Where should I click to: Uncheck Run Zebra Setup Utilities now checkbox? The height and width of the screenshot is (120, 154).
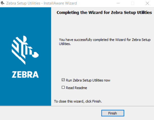coord(63,80)
